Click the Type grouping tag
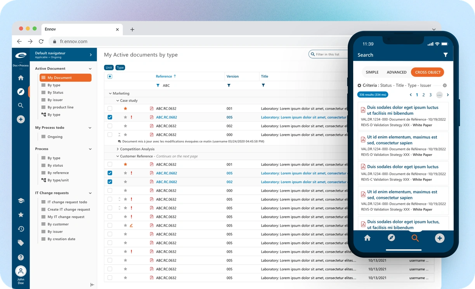Viewport: 475px width, 289px height. pos(120,67)
